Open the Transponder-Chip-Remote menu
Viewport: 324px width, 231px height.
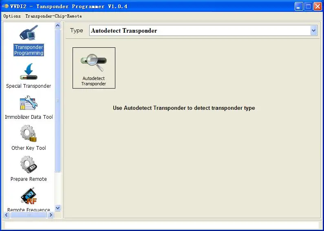pos(53,16)
